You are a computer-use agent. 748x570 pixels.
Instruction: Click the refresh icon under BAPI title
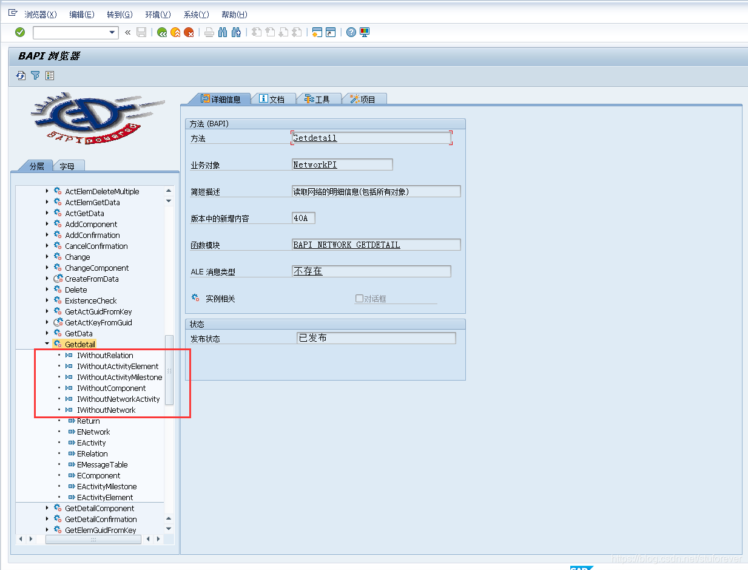21,75
